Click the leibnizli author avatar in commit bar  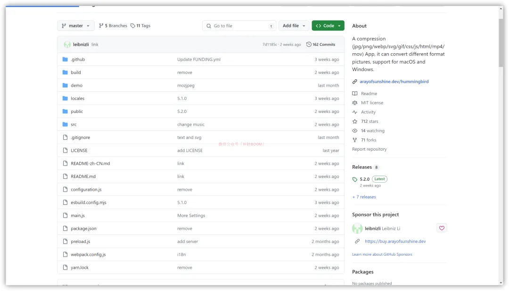[67, 44]
